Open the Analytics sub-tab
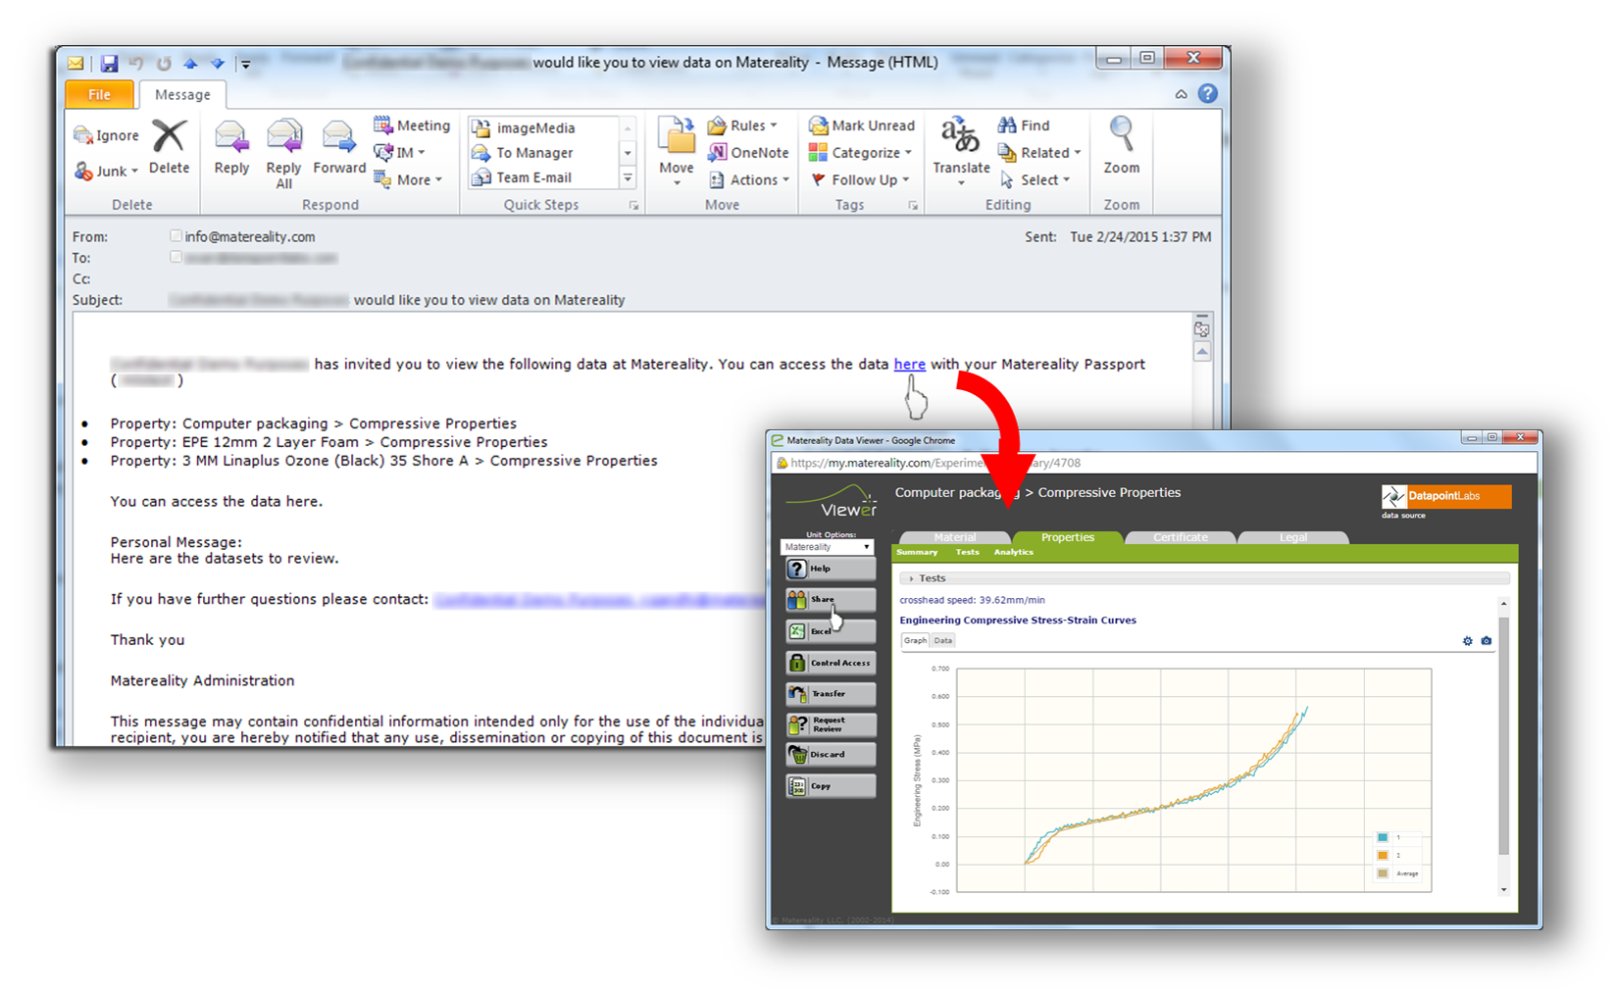Image resolution: width=1616 pixels, height=995 pixels. [x=1013, y=553]
